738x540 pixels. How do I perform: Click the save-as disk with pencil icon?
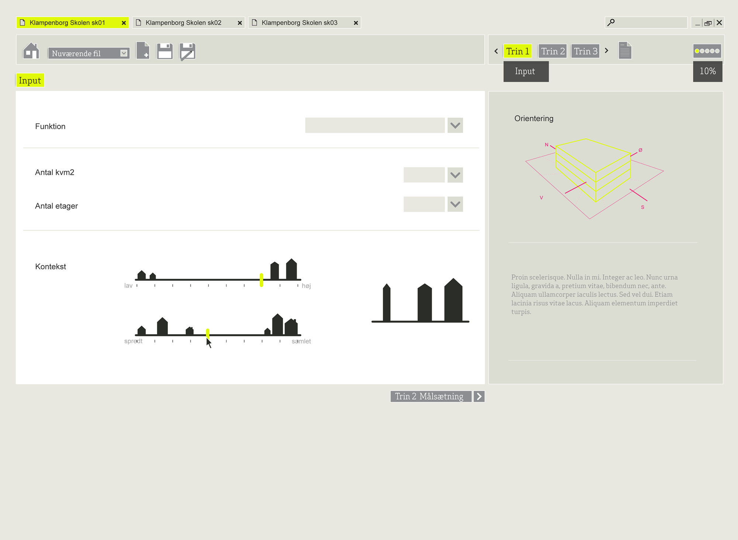pyautogui.click(x=187, y=51)
